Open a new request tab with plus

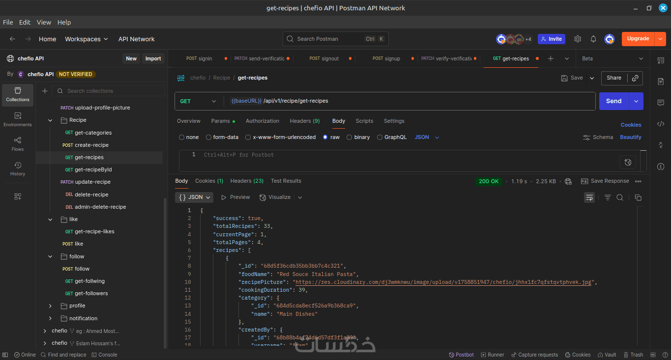(x=551, y=58)
